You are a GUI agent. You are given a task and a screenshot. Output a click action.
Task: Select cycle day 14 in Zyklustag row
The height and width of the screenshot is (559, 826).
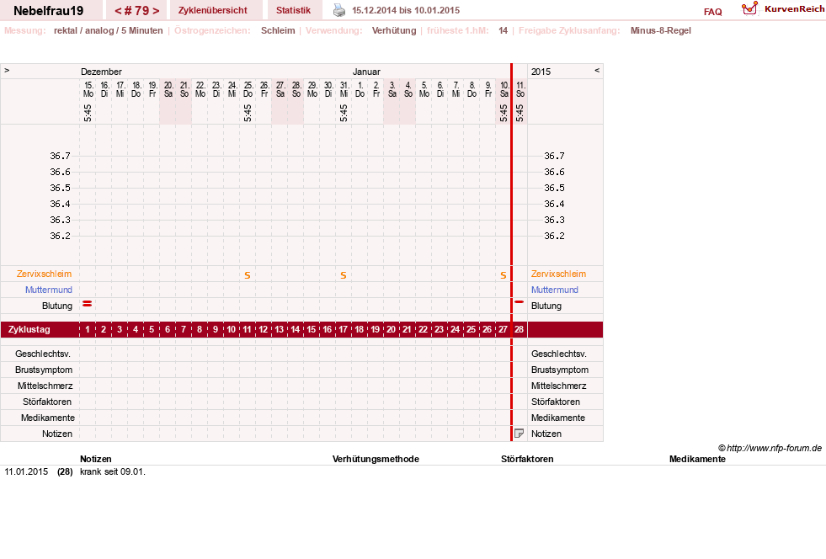coord(295,329)
